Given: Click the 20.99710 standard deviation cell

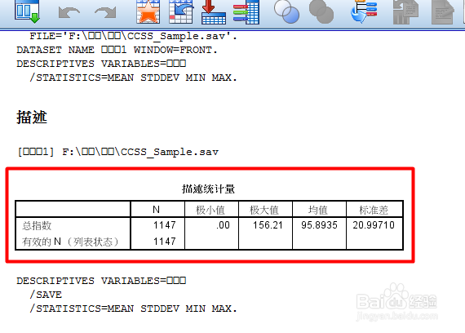Looking at the screenshot, I should pos(374,225).
